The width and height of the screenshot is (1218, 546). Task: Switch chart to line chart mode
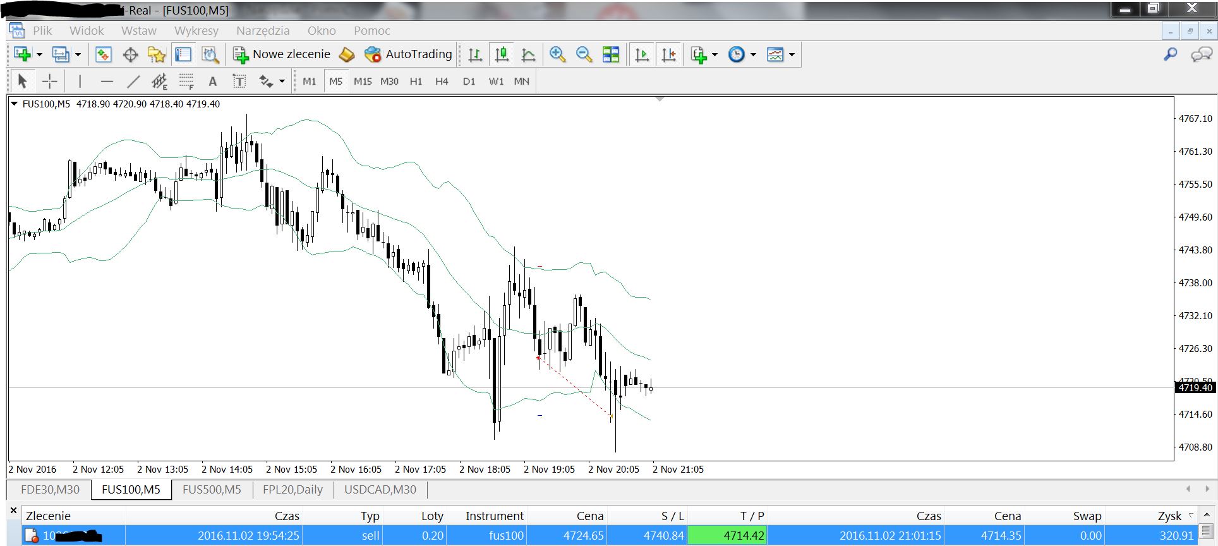528,54
